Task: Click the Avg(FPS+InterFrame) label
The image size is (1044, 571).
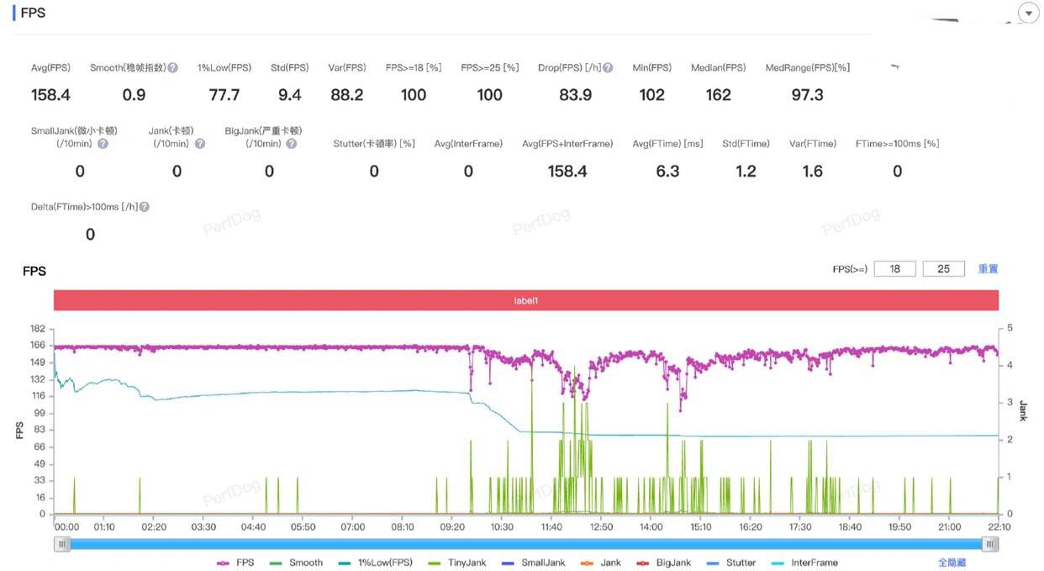Action: (x=567, y=144)
